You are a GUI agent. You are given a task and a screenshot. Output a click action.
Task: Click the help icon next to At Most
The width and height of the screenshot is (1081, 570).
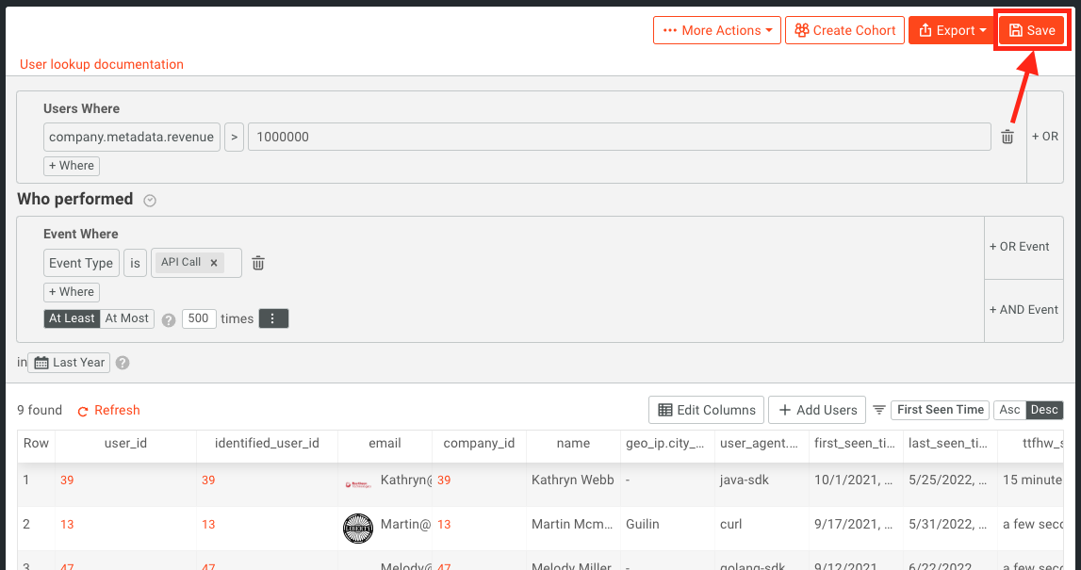coord(168,319)
